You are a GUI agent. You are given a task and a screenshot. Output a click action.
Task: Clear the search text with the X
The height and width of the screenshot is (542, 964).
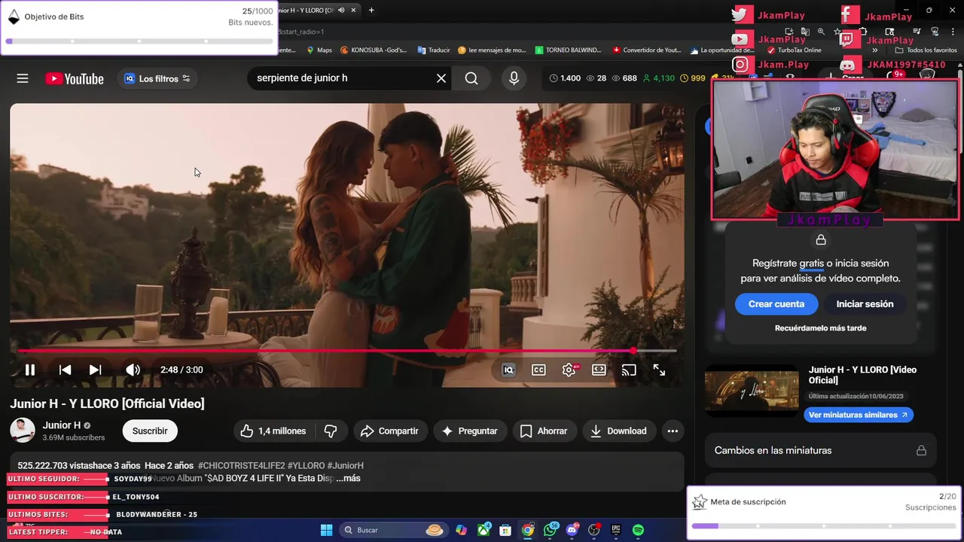click(x=441, y=78)
